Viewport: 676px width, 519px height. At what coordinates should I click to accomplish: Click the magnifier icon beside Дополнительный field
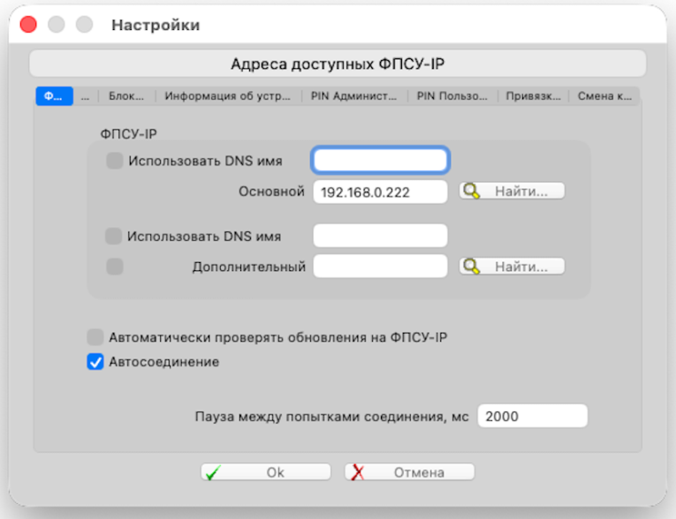click(x=471, y=267)
